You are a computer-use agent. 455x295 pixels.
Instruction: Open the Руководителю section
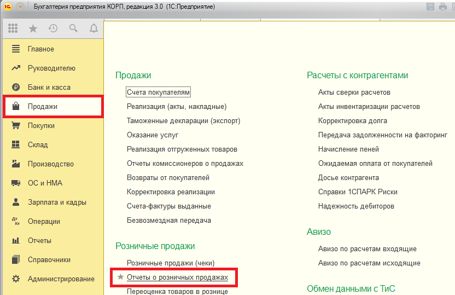click(51, 68)
